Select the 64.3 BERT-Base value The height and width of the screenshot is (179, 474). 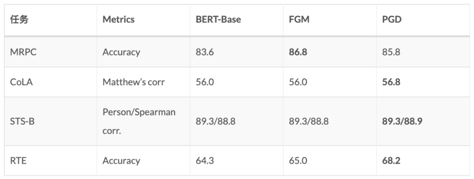pyautogui.click(x=205, y=161)
